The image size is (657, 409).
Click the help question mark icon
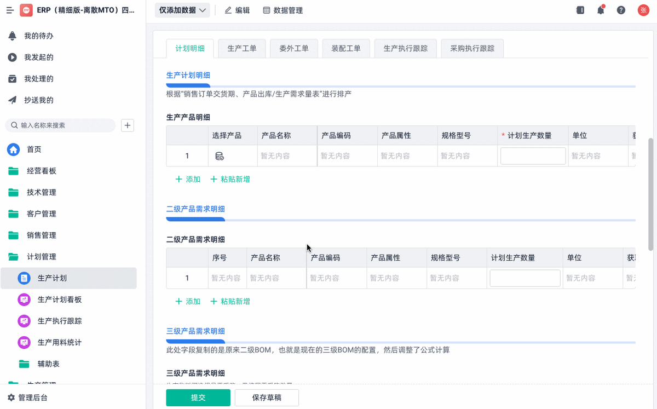(621, 10)
